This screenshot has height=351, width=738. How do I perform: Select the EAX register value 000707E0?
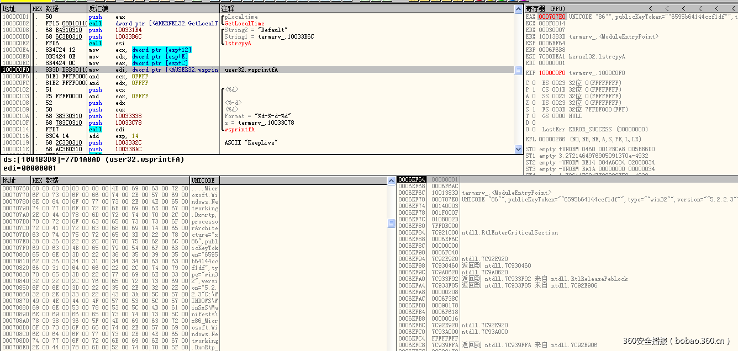click(x=551, y=17)
